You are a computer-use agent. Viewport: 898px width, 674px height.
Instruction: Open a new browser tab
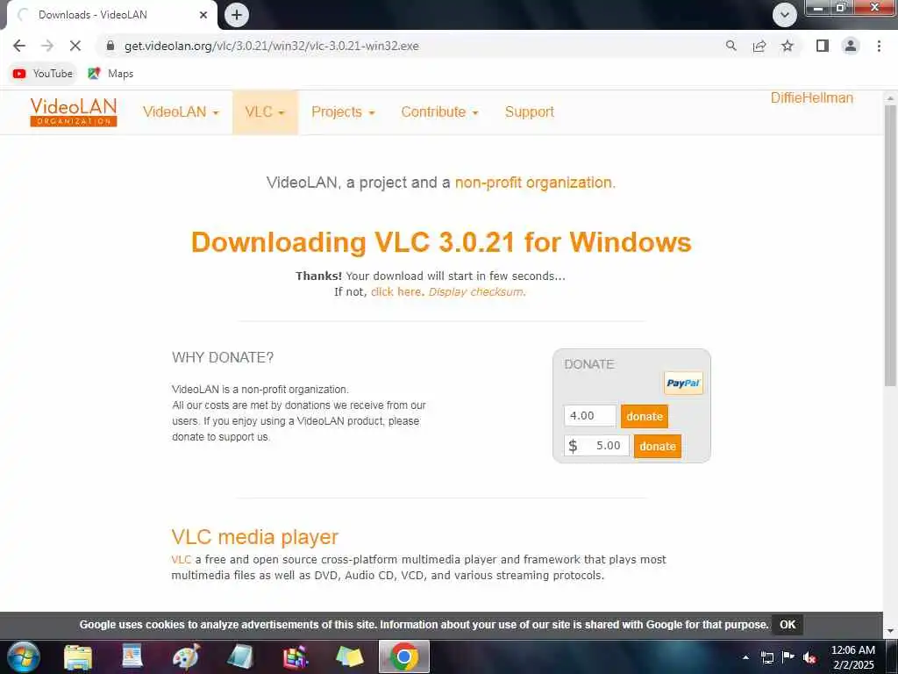pyautogui.click(x=237, y=15)
